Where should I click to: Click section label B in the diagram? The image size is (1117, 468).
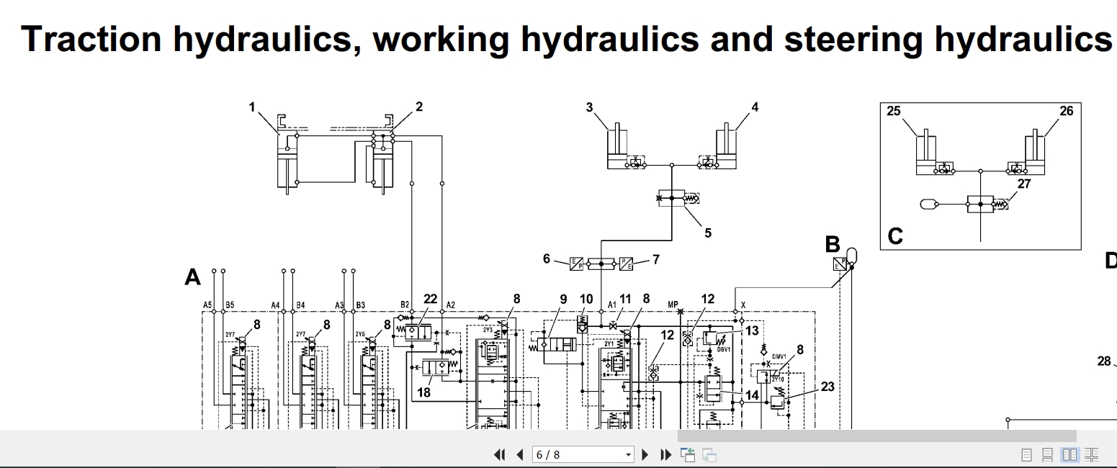click(833, 245)
